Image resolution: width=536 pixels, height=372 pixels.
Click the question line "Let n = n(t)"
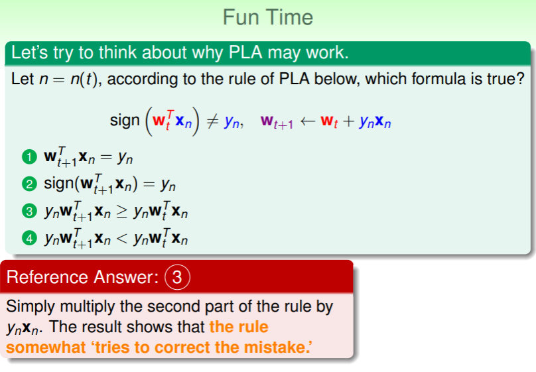coord(263,80)
